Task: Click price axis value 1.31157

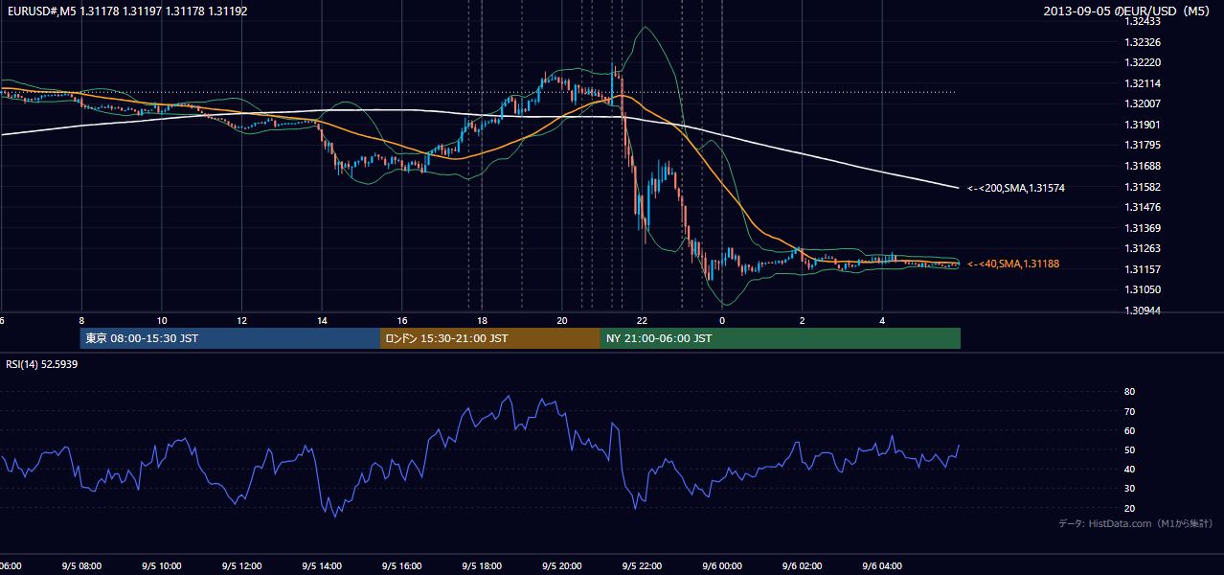Action: point(1143,269)
